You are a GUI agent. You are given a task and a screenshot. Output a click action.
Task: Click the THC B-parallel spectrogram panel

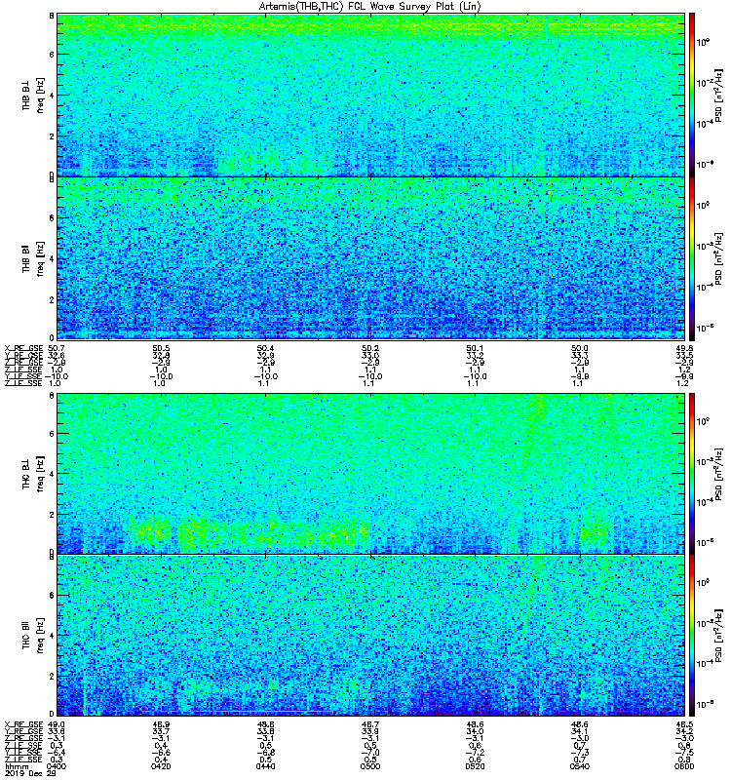[371, 636]
